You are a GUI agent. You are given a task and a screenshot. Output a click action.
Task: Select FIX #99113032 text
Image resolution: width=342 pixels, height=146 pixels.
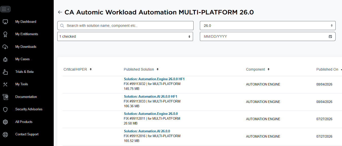pyautogui.click(x=135, y=84)
